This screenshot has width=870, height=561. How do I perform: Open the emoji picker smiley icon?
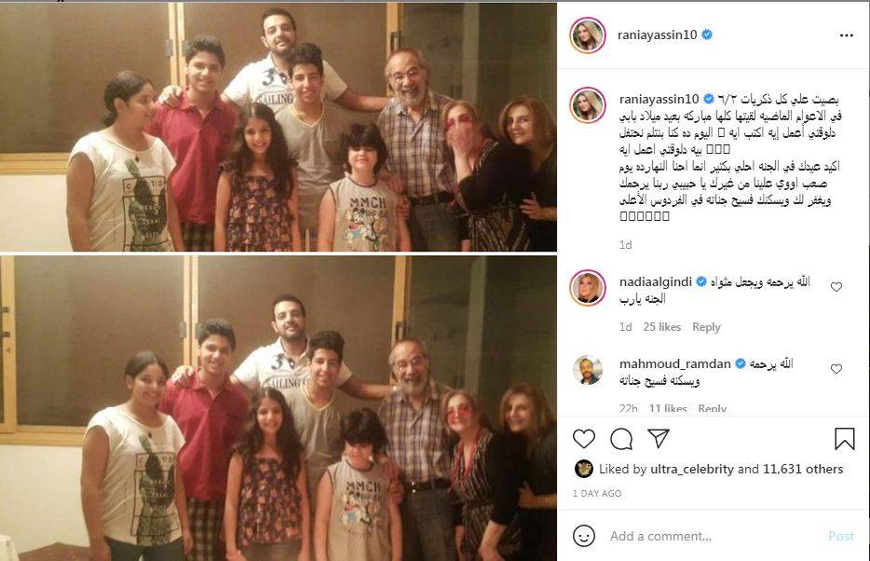(584, 536)
